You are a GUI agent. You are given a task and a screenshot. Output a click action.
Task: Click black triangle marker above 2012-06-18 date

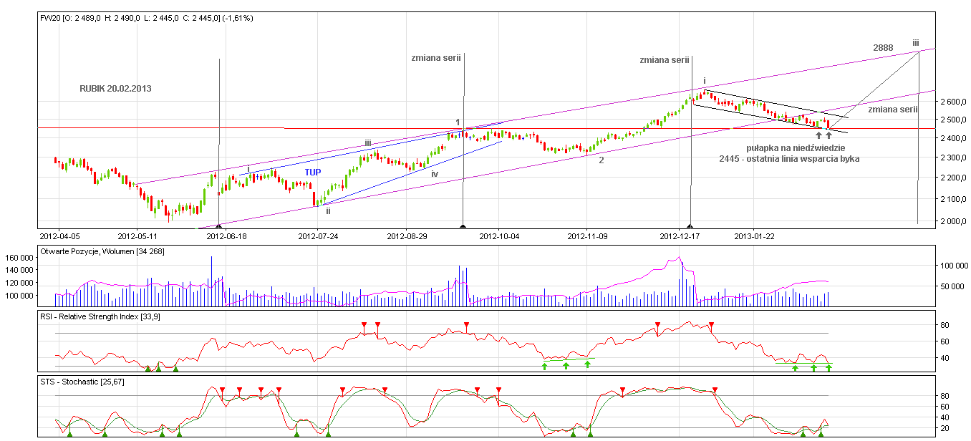[218, 226]
